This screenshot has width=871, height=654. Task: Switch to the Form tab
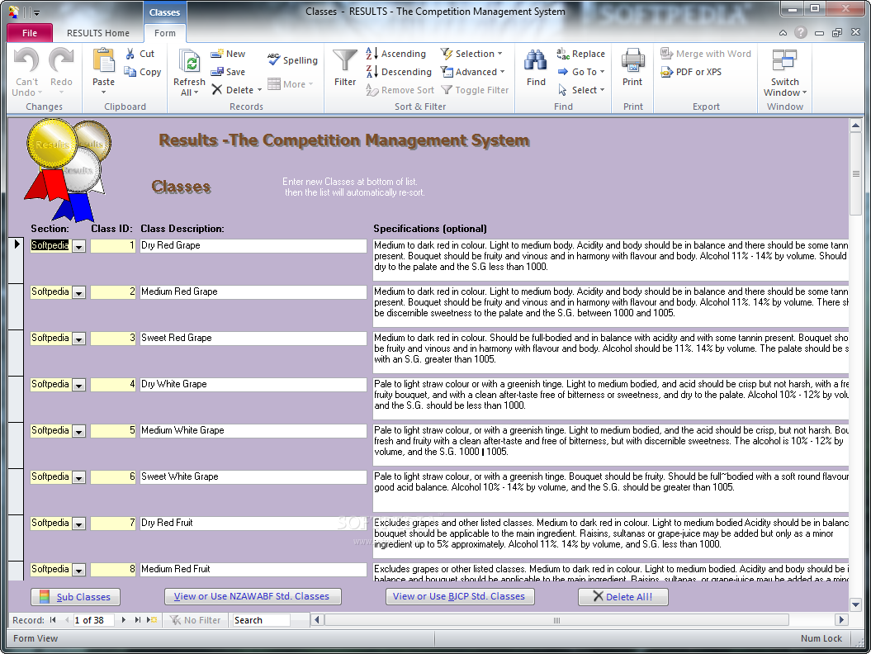165,33
